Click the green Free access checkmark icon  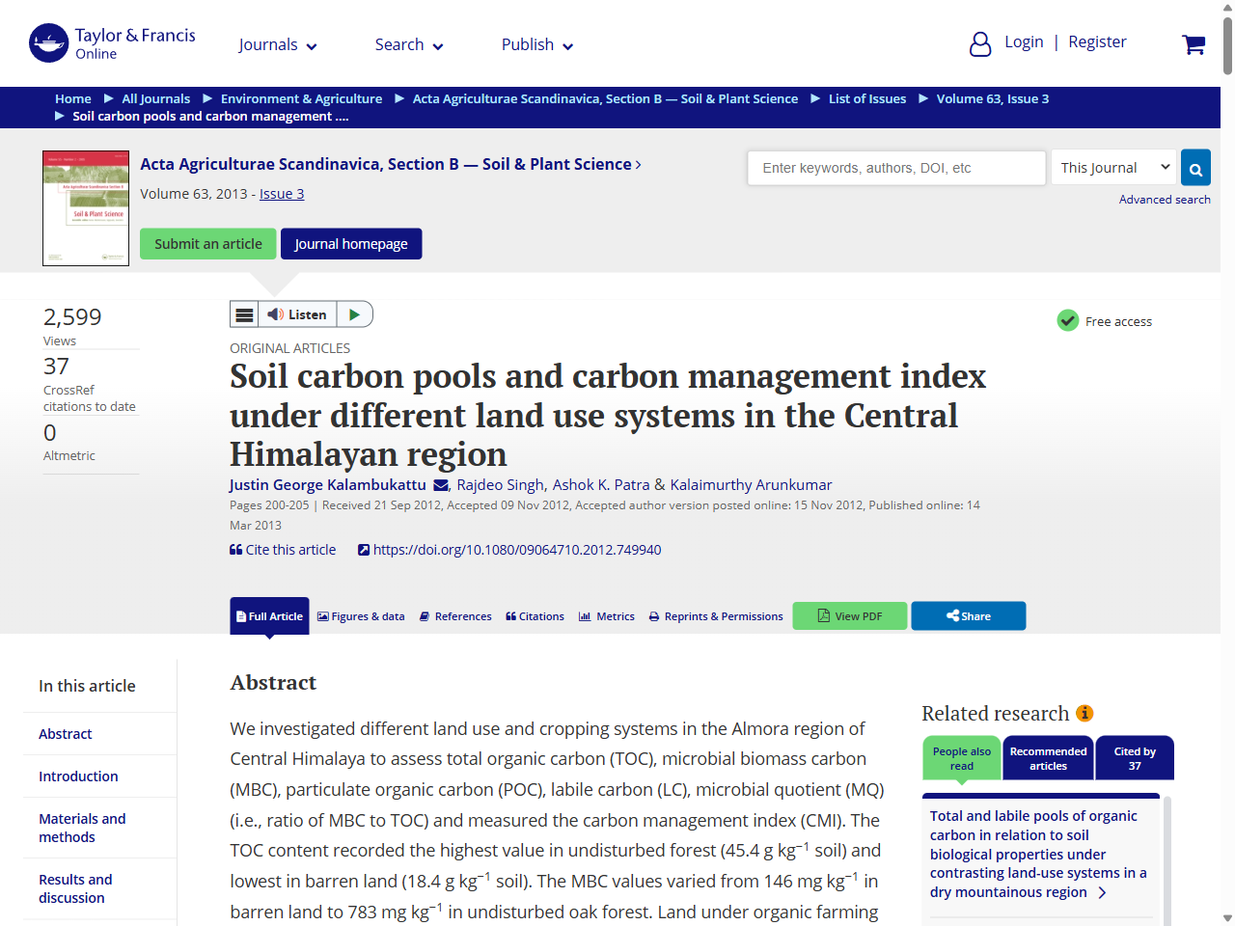click(x=1067, y=320)
